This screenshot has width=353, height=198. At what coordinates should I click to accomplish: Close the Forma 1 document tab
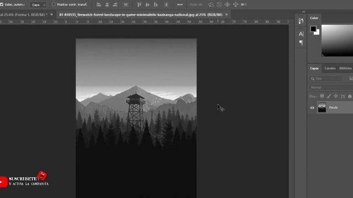click(51, 14)
